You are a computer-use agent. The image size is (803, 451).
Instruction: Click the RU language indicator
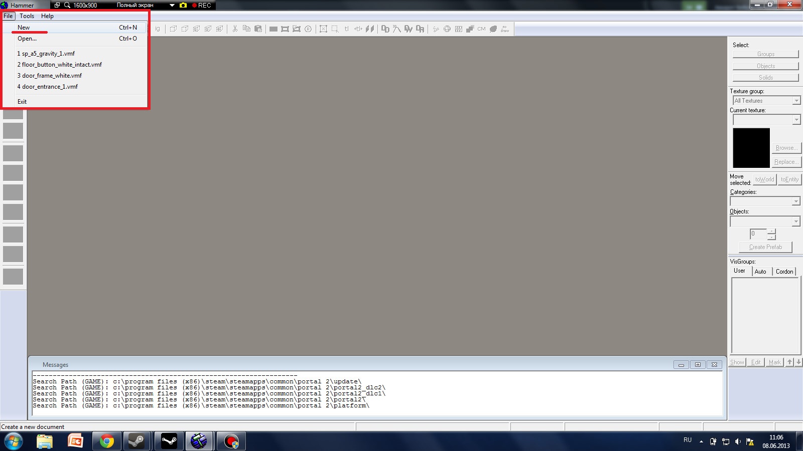coord(688,440)
